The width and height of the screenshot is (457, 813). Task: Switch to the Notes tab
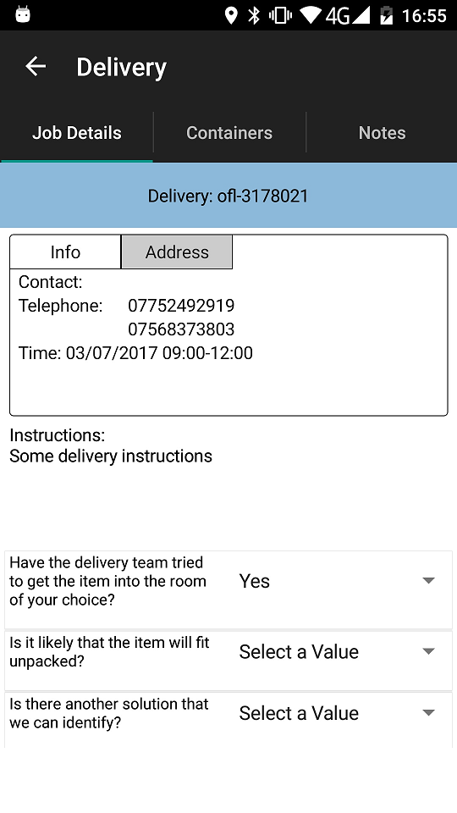(x=382, y=133)
